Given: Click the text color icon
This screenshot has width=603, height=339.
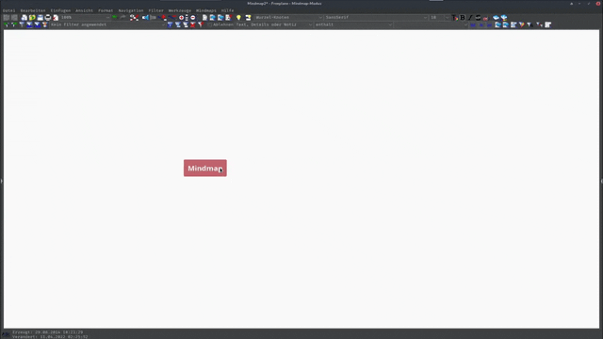Looking at the screenshot, I should (x=455, y=17).
